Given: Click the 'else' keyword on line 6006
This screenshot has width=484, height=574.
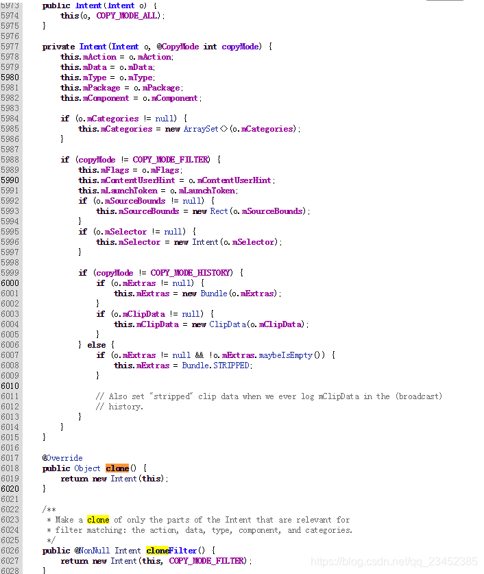Looking at the screenshot, I should (96, 345).
